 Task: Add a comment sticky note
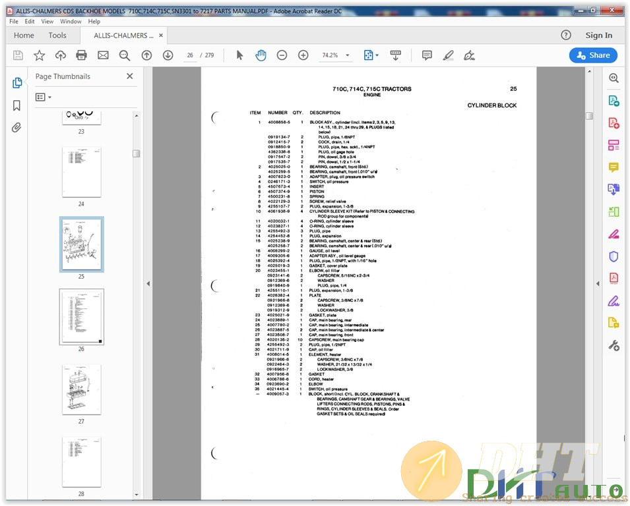click(427, 55)
